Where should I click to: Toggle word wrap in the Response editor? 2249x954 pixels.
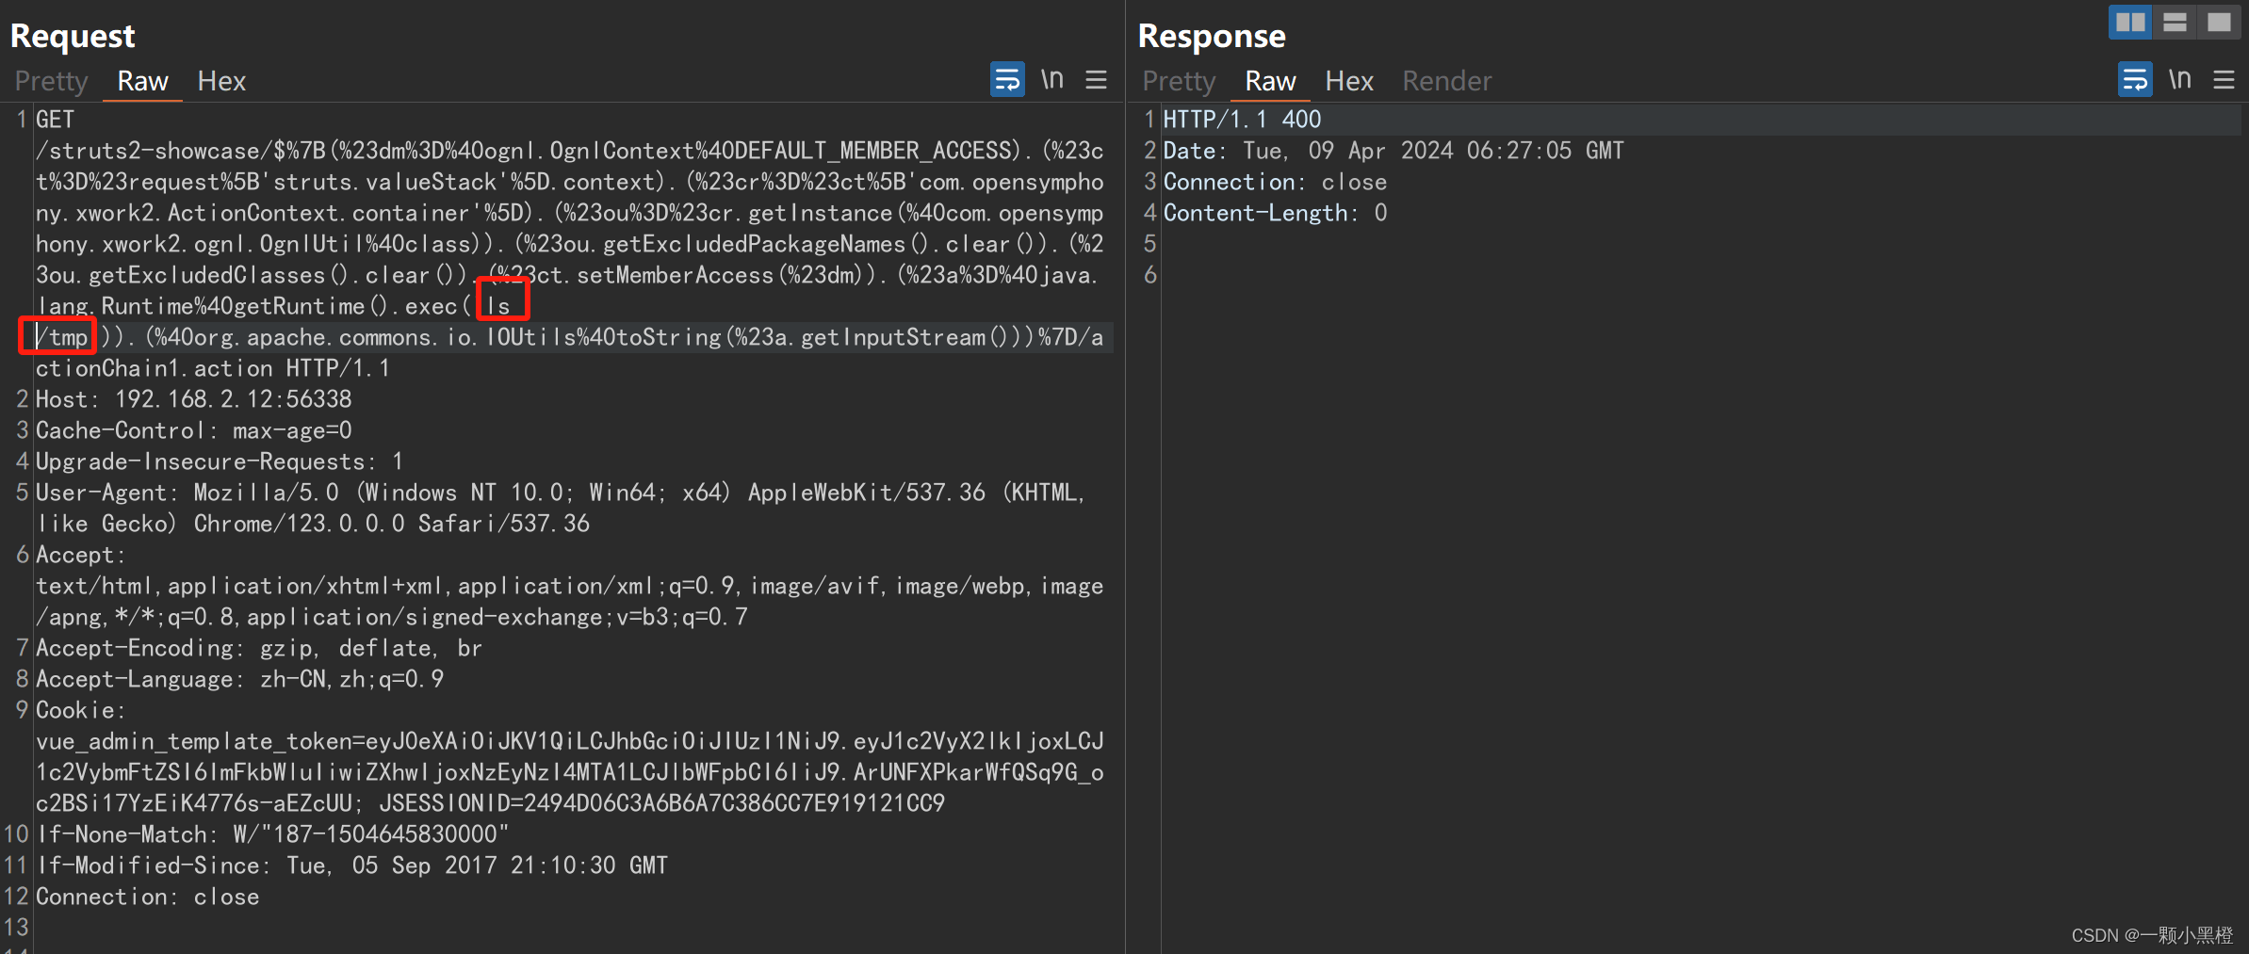(2134, 79)
